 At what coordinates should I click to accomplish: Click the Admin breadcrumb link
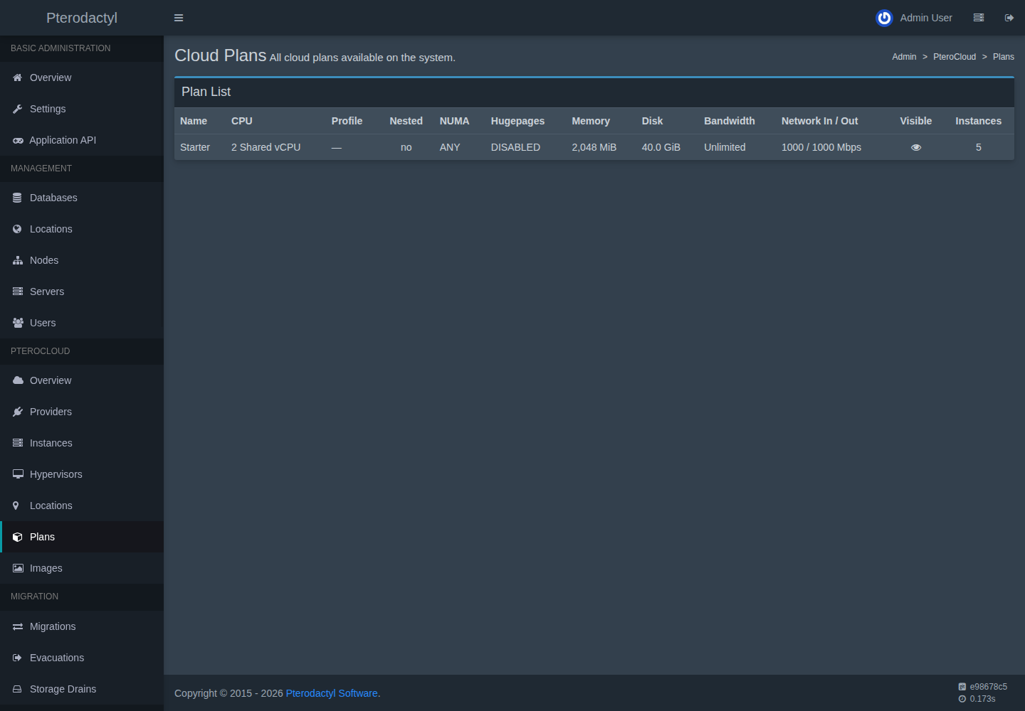(904, 57)
